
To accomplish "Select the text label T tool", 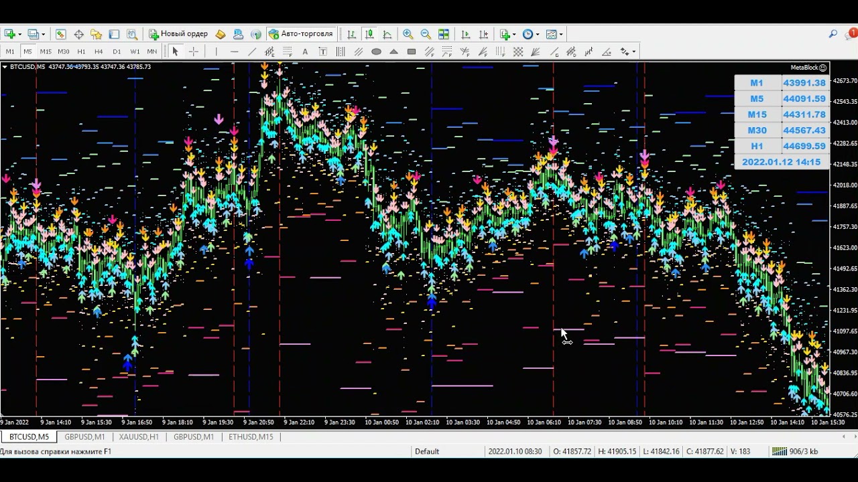I will pyautogui.click(x=322, y=52).
